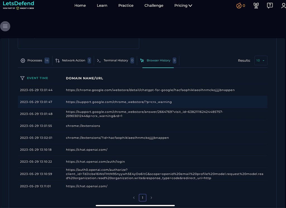The image size is (286, 208).
Task: Click the Terminal History count badge 0
Action: (132, 60)
